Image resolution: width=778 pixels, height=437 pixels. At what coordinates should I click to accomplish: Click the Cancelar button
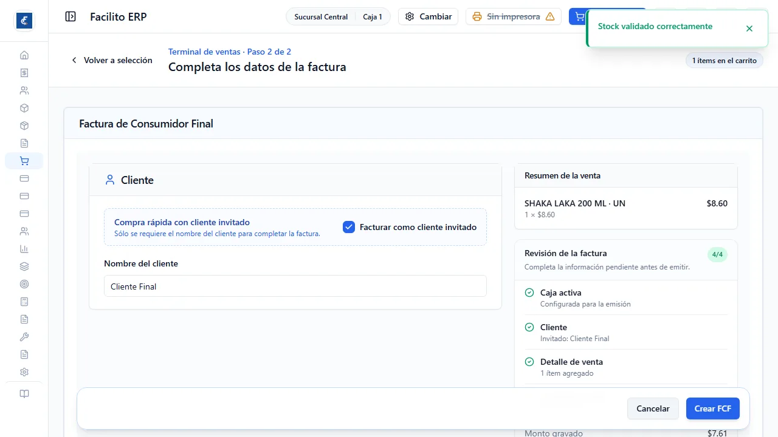click(653, 408)
